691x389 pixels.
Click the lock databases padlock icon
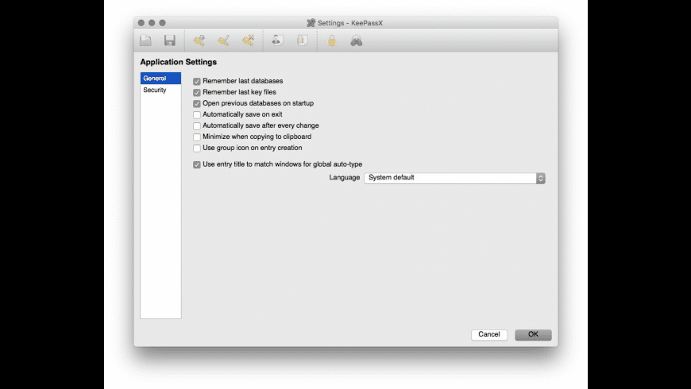pyautogui.click(x=332, y=40)
